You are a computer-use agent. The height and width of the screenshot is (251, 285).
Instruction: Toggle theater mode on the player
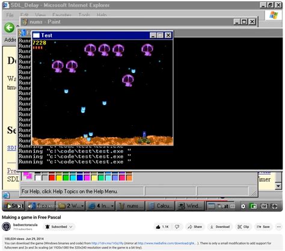(263, 206)
